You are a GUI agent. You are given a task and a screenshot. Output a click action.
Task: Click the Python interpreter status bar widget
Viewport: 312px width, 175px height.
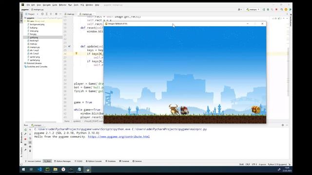coord(277,164)
